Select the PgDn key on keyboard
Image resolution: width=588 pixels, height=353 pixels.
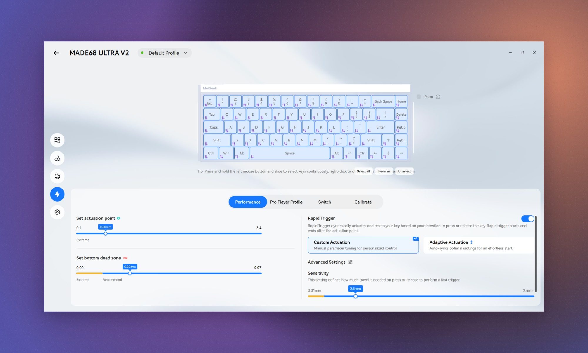(x=401, y=140)
